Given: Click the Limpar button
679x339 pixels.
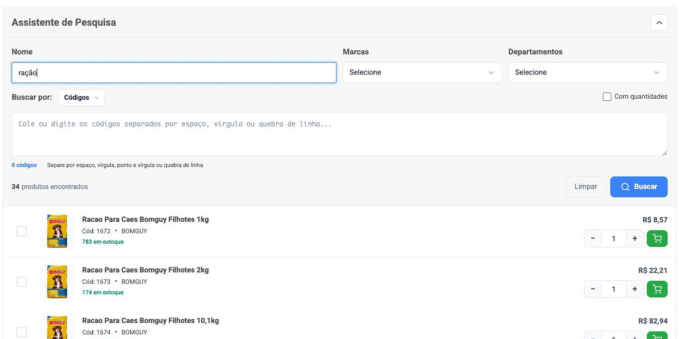Looking at the screenshot, I should (586, 187).
